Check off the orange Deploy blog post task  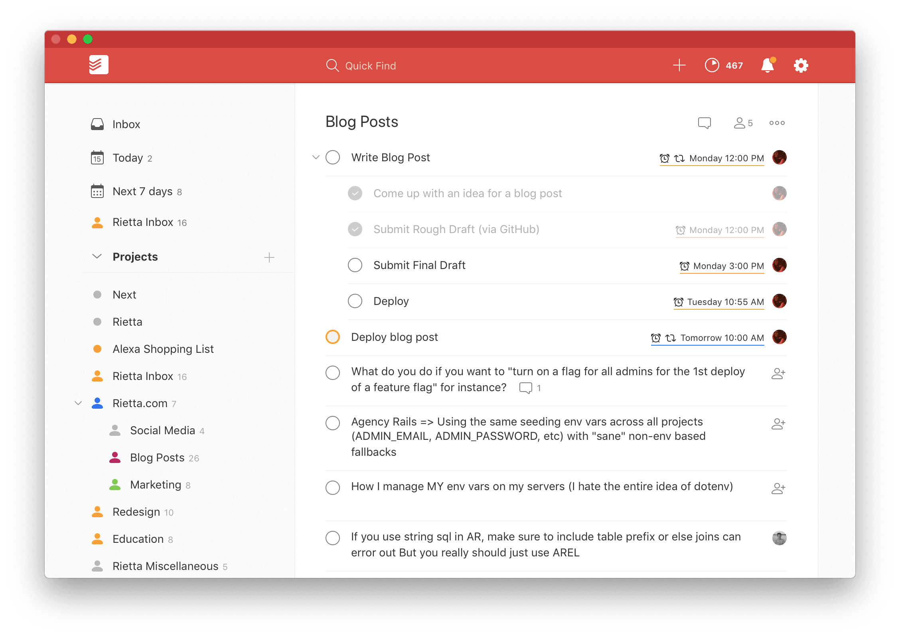tap(333, 337)
